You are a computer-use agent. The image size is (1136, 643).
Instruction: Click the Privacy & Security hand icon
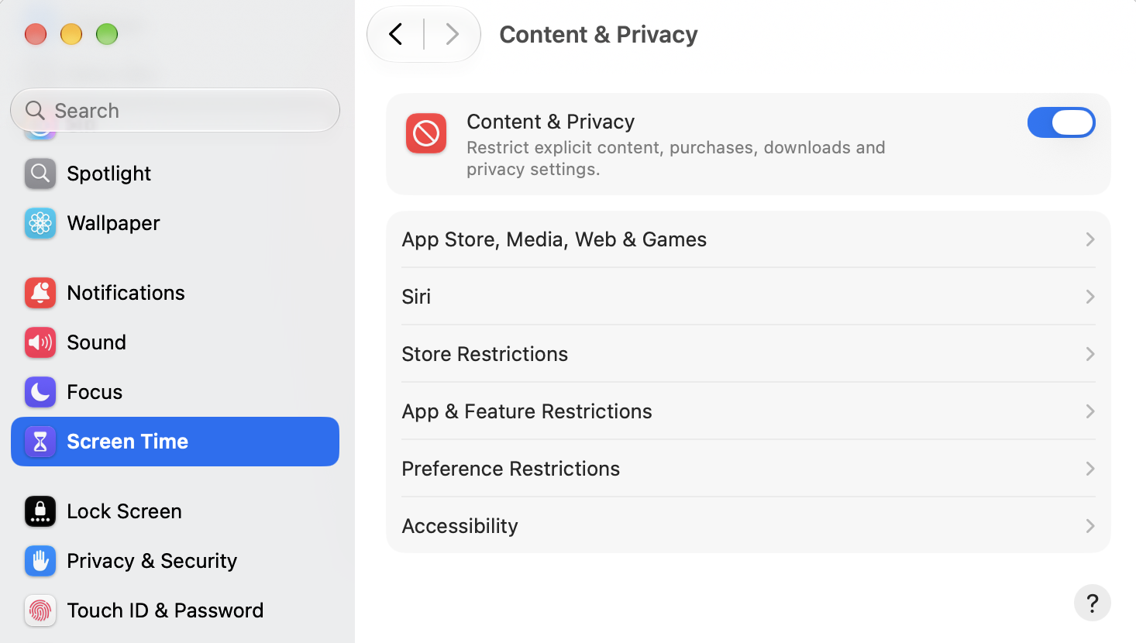40,561
